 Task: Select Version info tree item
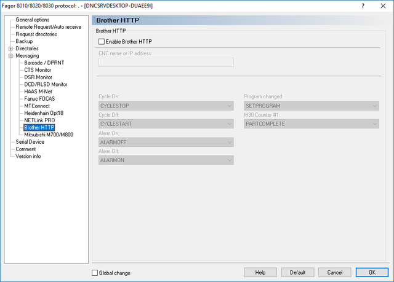pos(28,157)
